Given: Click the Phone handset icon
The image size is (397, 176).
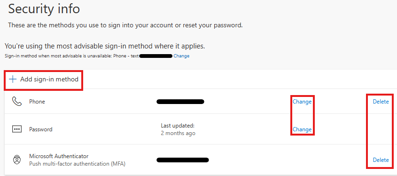Looking at the screenshot, I should (x=17, y=102).
